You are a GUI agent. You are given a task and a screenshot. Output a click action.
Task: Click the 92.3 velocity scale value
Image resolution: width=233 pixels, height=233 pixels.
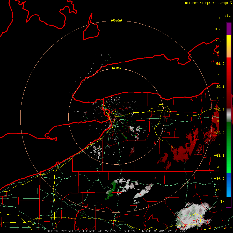point(220,41)
